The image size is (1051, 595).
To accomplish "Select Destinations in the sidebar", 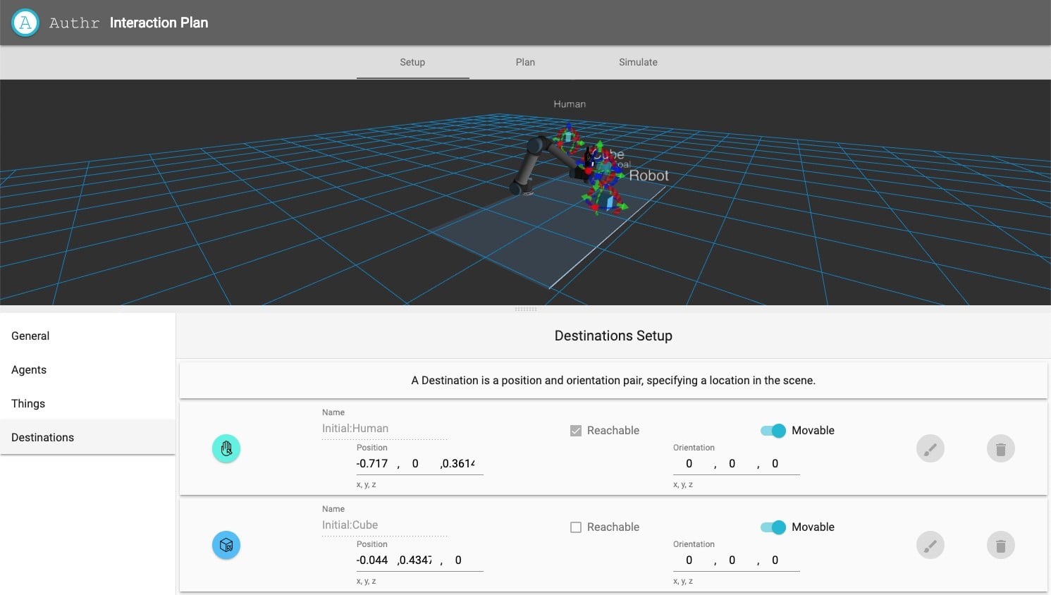I will coord(87,438).
